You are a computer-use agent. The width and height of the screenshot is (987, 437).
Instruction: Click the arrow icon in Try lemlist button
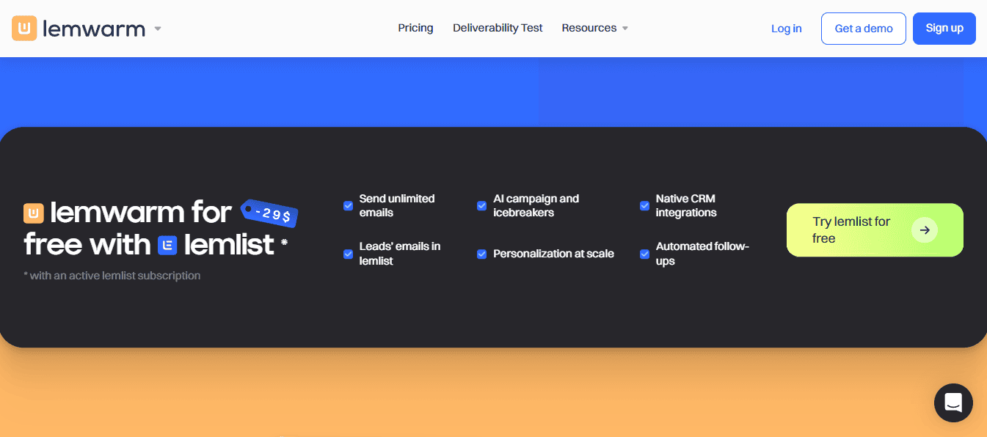[925, 230]
